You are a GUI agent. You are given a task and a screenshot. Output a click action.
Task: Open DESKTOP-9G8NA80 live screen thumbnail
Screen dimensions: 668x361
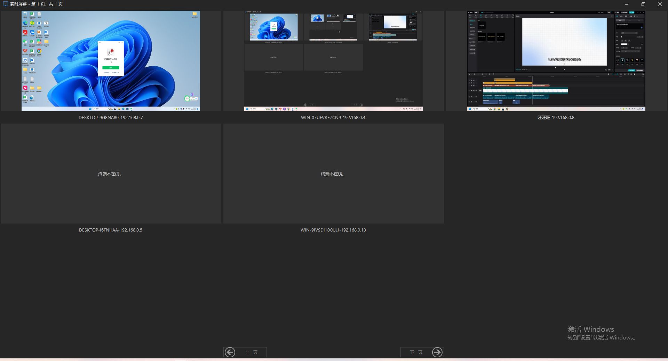(111, 61)
